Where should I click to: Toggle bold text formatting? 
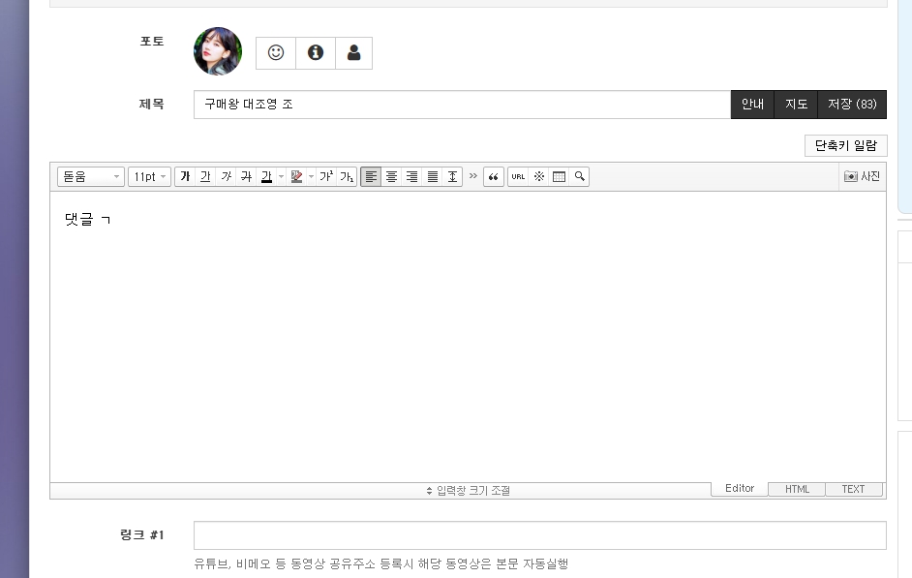[x=185, y=177]
